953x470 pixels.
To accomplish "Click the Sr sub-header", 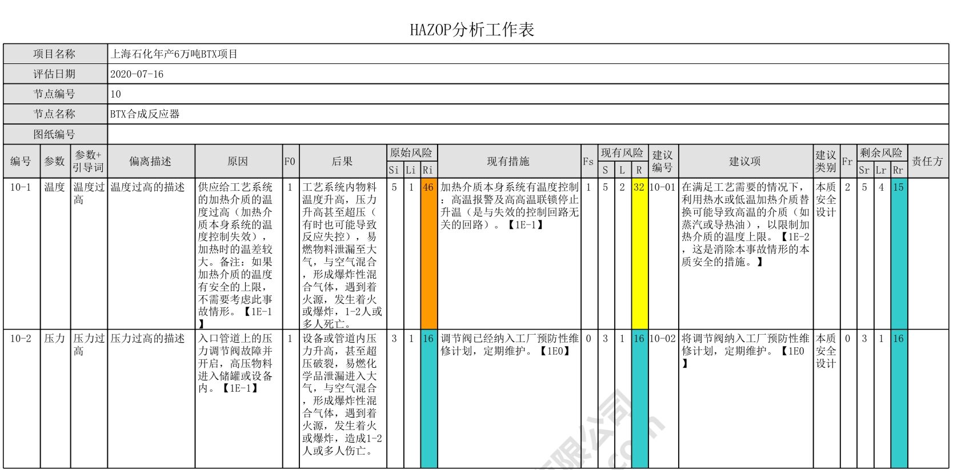I will tap(864, 170).
